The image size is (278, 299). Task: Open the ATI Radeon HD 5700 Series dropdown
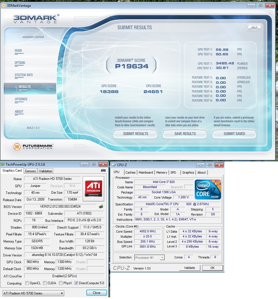33,293
